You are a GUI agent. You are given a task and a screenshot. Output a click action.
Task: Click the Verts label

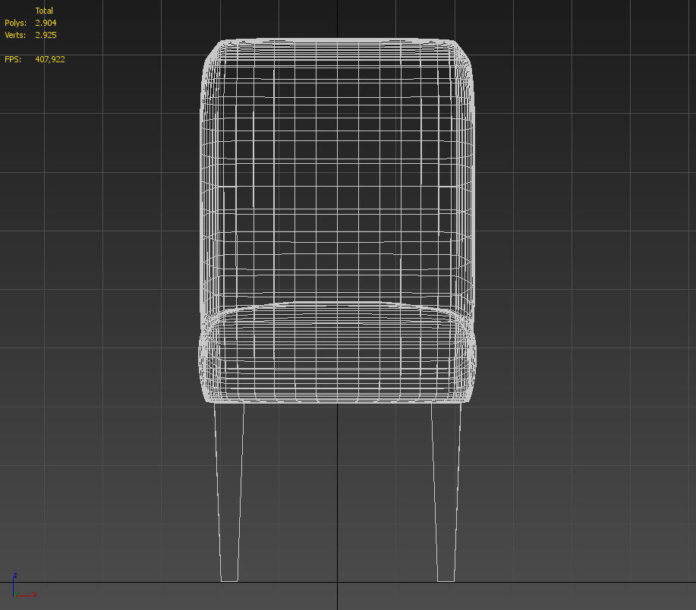[x=15, y=35]
